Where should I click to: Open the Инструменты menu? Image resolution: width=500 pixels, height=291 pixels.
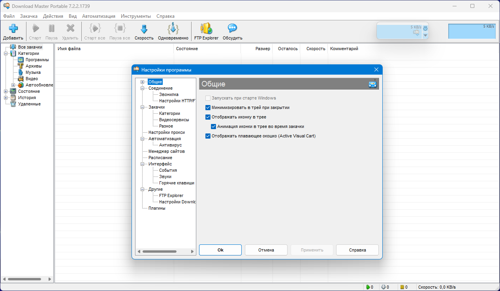point(136,16)
